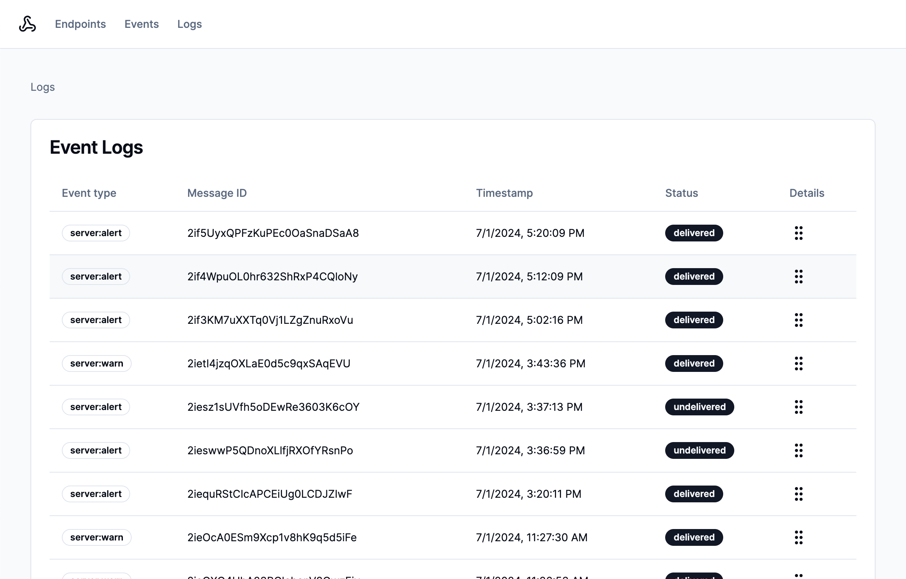Click the webhook logo in the navigation bar

click(x=27, y=24)
